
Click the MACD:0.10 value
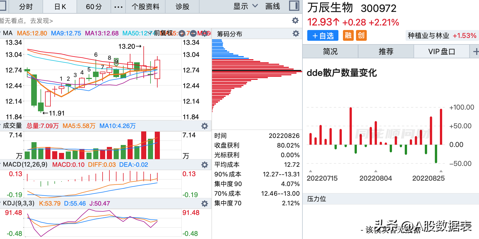click(68, 165)
